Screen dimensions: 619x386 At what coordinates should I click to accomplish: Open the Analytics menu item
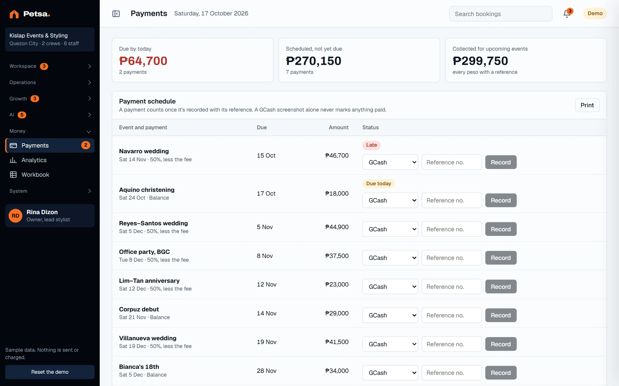point(50,160)
